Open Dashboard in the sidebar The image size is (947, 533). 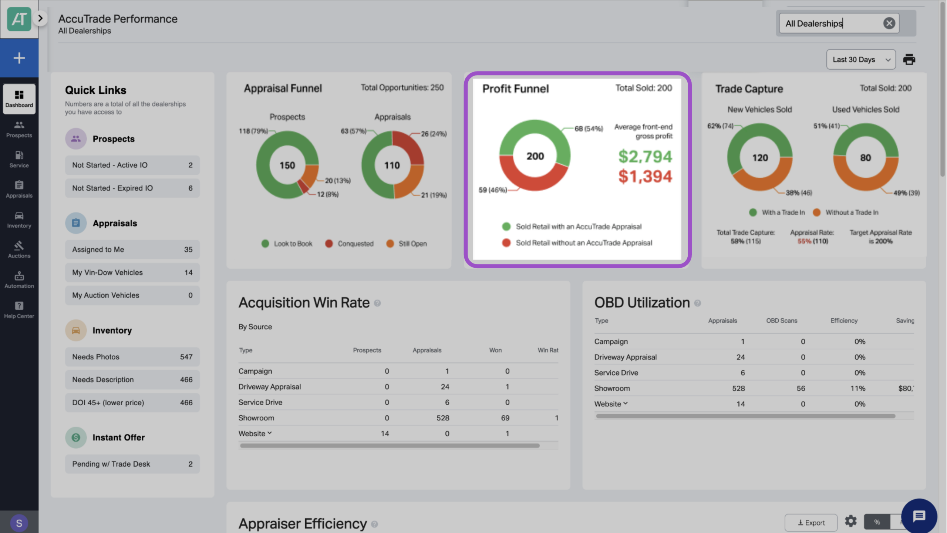click(19, 99)
